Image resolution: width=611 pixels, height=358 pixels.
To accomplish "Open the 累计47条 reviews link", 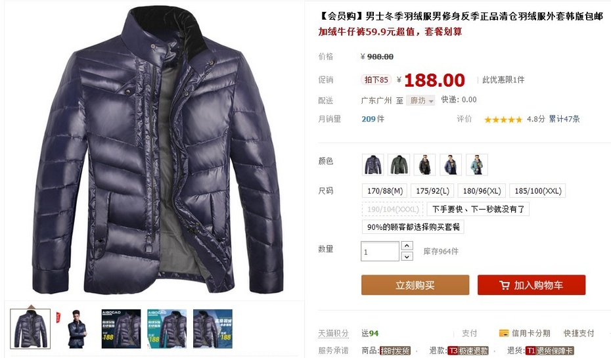I will [x=564, y=119].
